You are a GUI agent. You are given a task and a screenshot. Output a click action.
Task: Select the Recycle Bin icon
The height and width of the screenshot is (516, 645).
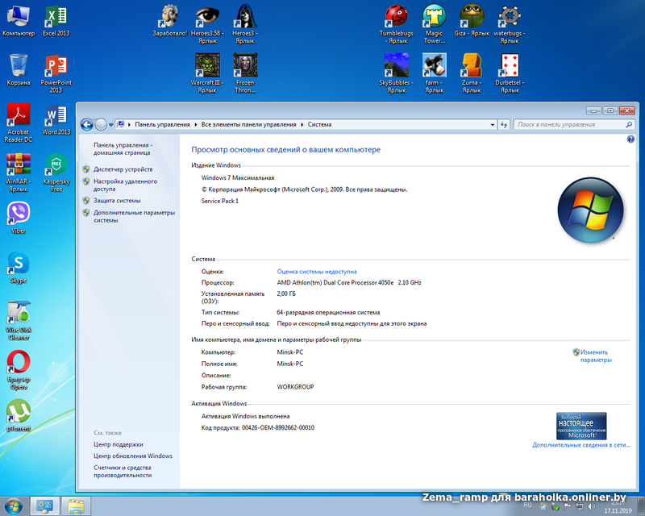[x=19, y=70]
